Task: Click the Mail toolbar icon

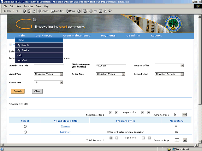Action: pyautogui.click(x=86, y=11)
